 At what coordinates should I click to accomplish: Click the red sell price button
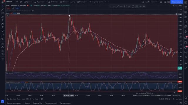click(9, 8)
